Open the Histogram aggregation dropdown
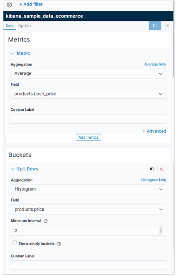 [88, 189]
